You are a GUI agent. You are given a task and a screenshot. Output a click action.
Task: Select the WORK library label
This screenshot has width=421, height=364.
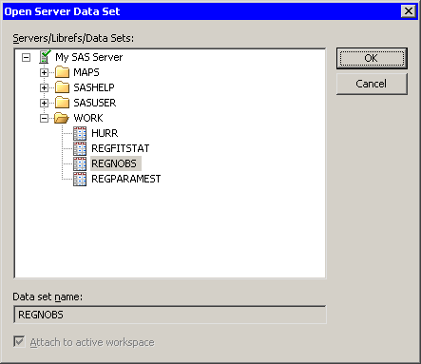tap(88, 118)
